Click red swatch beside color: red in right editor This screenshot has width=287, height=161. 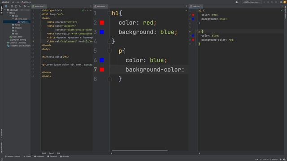click(x=193, y=15)
